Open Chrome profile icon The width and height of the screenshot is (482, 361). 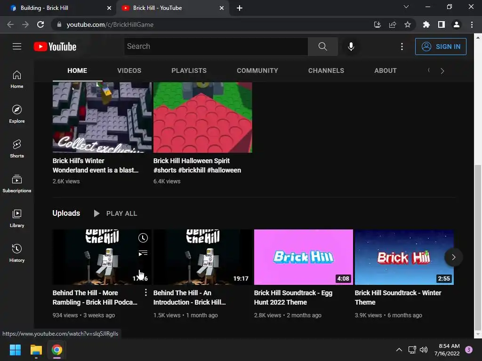point(457,24)
